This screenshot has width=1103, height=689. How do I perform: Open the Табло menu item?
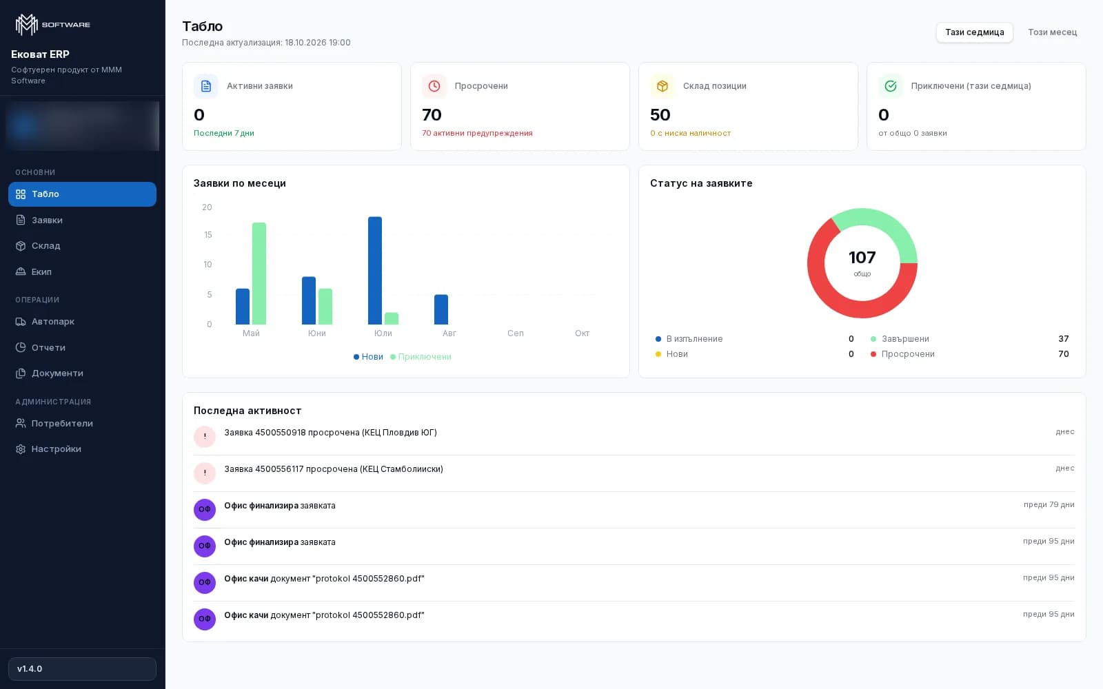point(82,194)
